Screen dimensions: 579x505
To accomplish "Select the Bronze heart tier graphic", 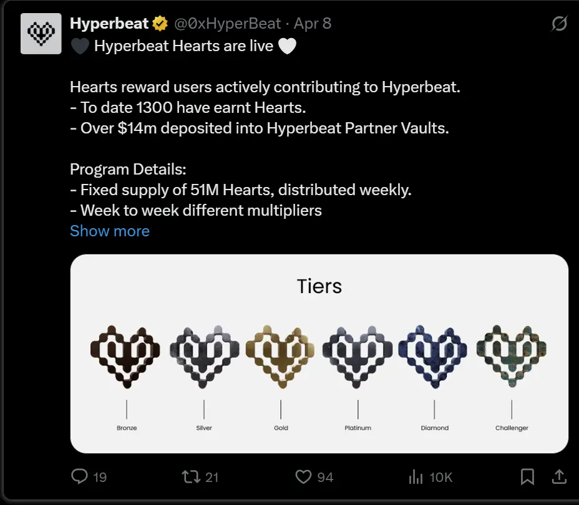I will tap(127, 355).
